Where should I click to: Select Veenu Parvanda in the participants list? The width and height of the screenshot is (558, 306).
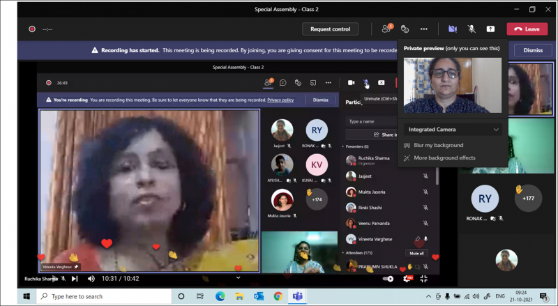(374, 224)
